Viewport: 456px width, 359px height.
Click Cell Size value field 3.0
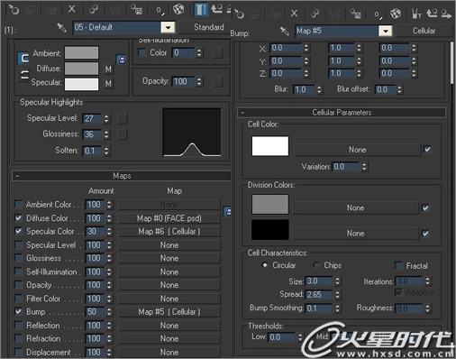319,281
